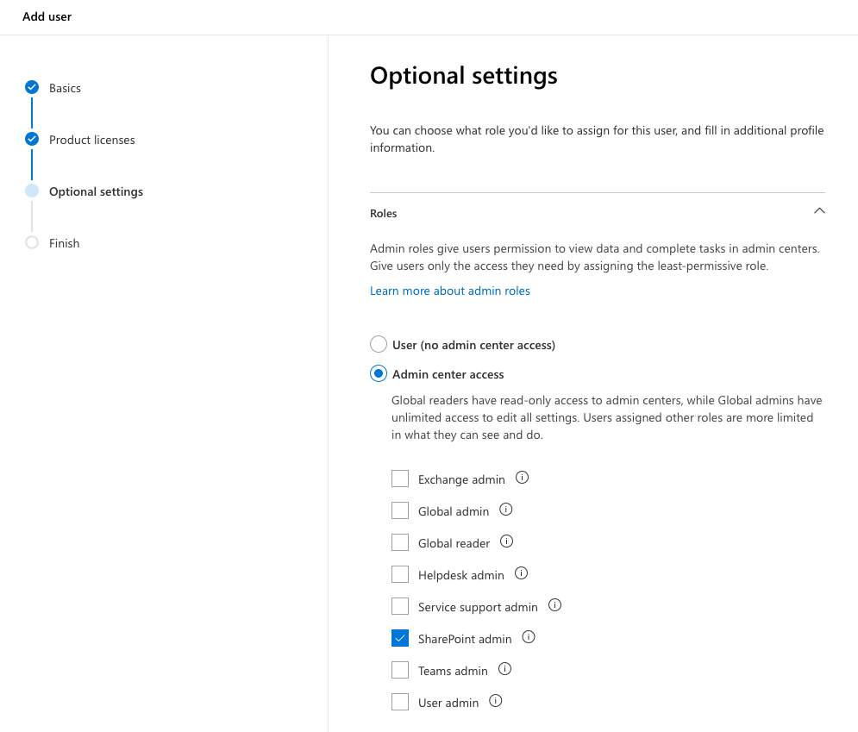Image resolution: width=858 pixels, height=732 pixels.
Task: Select User (no admin center access) radio
Action: coord(378,344)
